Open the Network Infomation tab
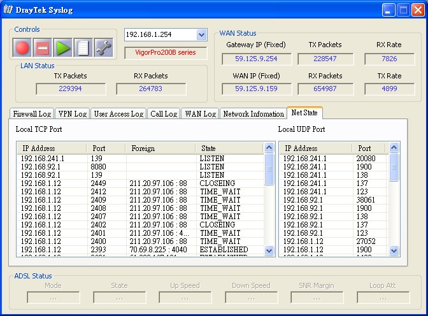The image size is (428, 316). [x=253, y=114]
